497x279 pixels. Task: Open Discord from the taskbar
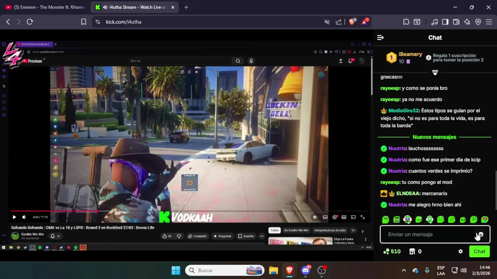[306, 270]
